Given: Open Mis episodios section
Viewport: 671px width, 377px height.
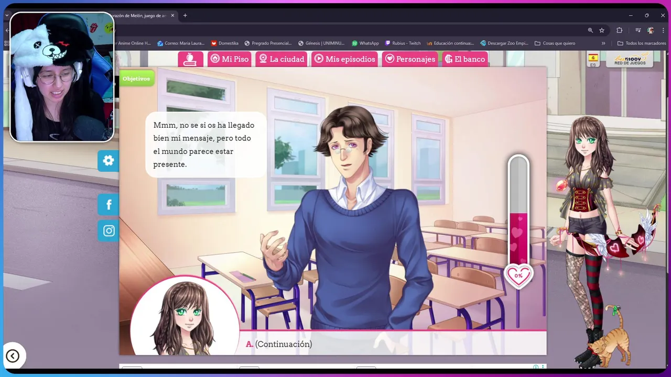Looking at the screenshot, I should [x=345, y=59].
